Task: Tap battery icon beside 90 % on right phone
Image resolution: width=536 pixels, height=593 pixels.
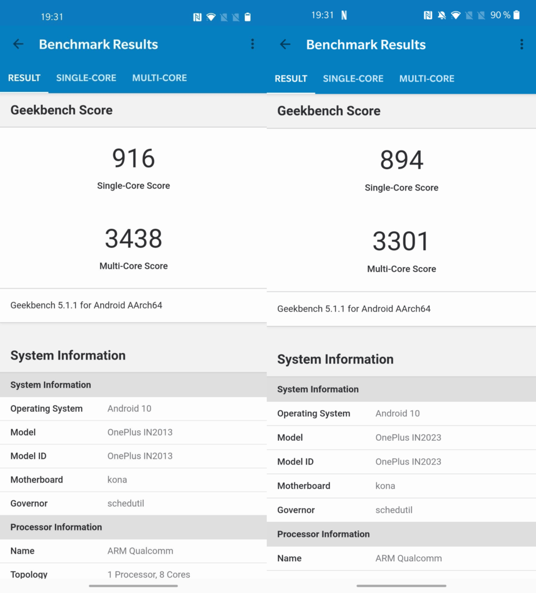Action: tap(517, 15)
